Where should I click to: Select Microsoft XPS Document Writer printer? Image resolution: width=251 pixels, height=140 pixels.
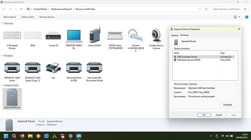pos(95,68)
